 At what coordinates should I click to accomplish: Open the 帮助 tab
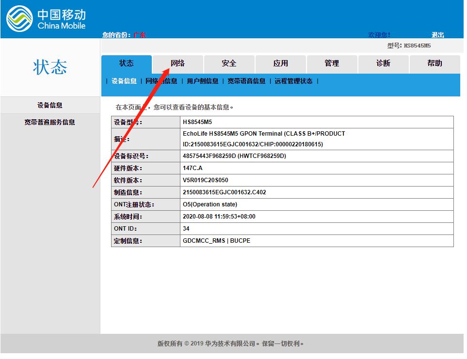tap(435, 63)
